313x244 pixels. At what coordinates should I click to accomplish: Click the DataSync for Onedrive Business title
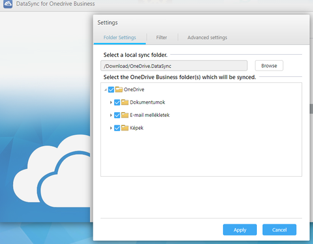[55, 4]
